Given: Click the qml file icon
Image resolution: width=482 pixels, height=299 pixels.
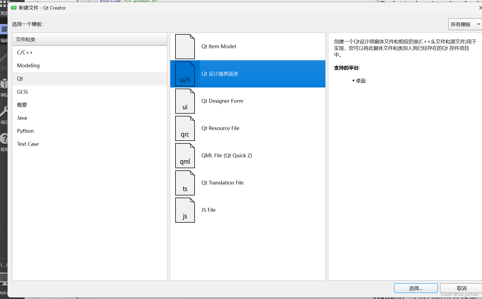Looking at the screenshot, I should click(185, 156).
